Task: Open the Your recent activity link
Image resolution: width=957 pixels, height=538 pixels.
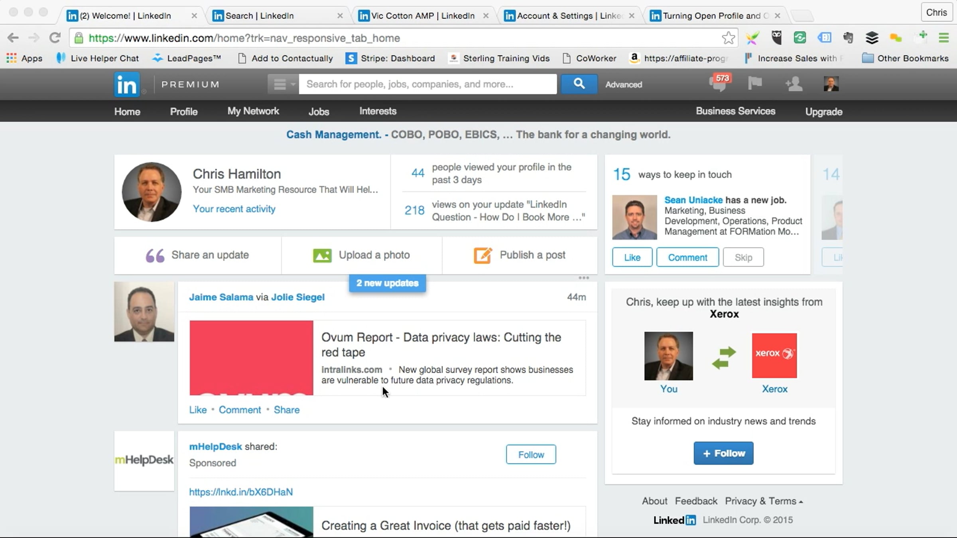Action: (234, 209)
